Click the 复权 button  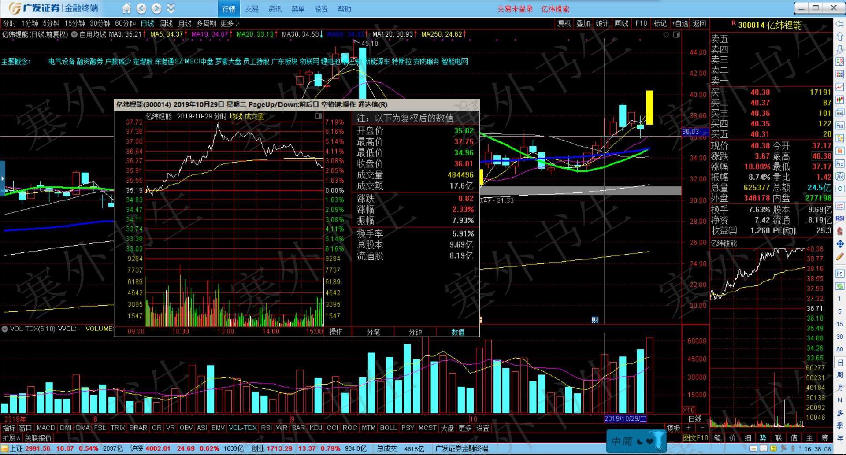(564, 23)
